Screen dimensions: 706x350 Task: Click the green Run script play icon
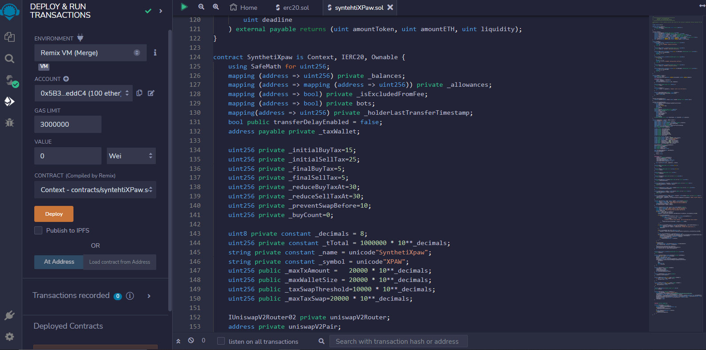pos(184,7)
